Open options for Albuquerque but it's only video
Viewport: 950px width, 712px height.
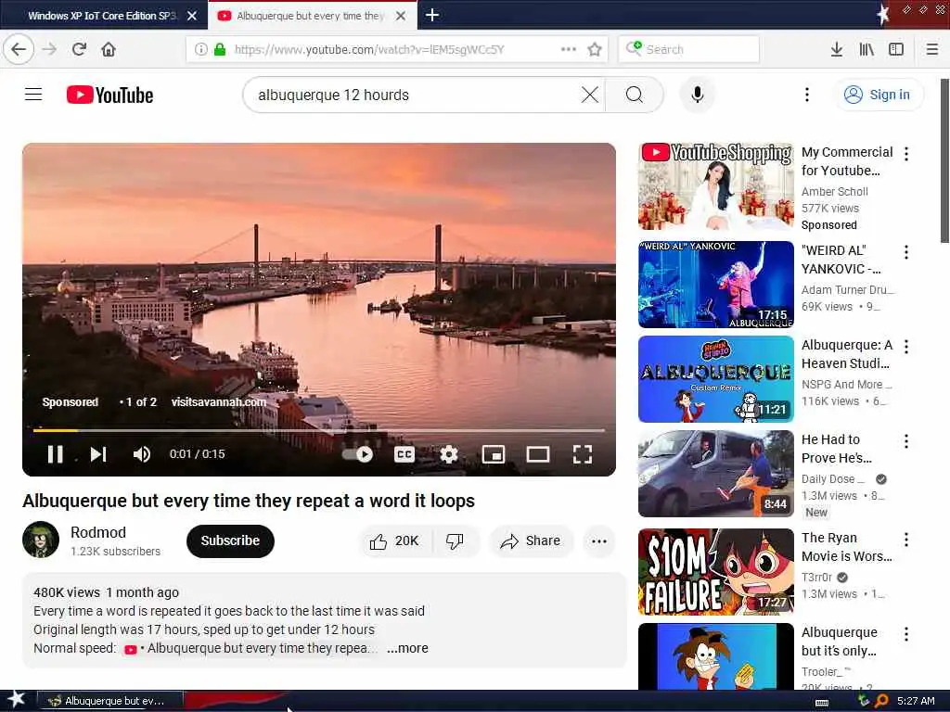pyautogui.click(x=906, y=633)
